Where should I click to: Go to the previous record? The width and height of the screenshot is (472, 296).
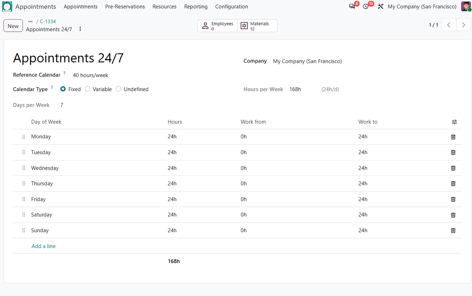[x=449, y=25]
